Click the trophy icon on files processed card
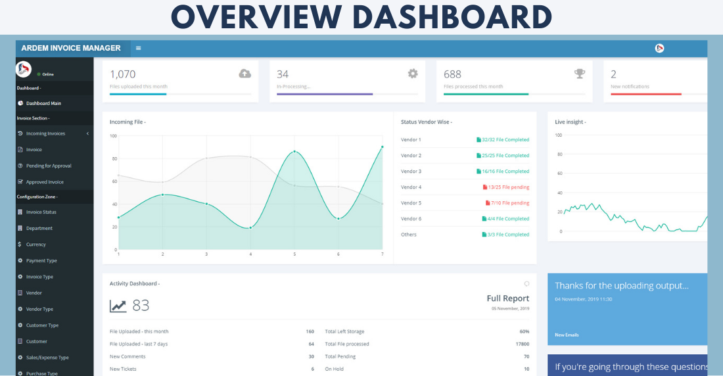The height and width of the screenshot is (376, 723). click(x=579, y=74)
